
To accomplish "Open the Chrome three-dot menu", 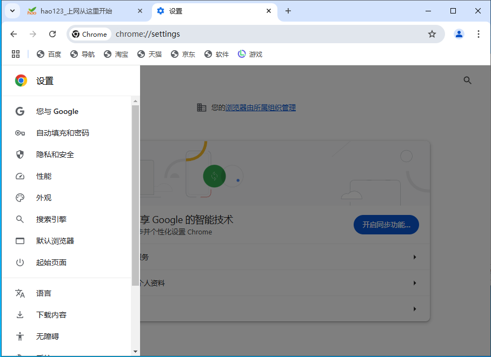I will pyautogui.click(x=478, y=34).
